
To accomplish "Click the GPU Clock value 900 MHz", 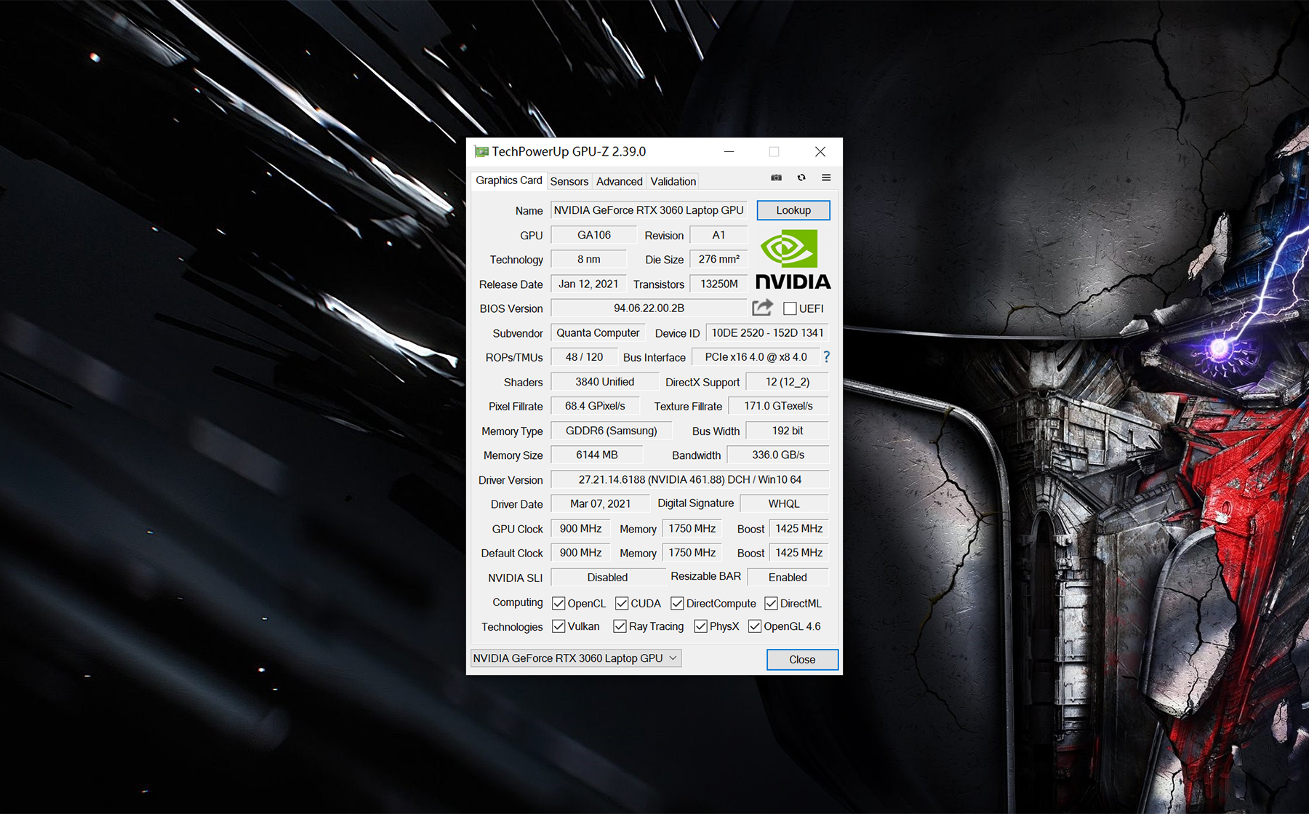I will 580,528.
